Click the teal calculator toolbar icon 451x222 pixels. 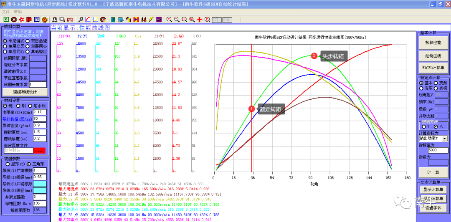pyautogui.click(x=113, y=20)
